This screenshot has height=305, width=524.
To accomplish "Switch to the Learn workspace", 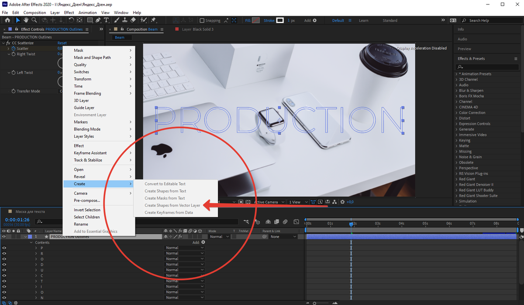I will 363,20.
